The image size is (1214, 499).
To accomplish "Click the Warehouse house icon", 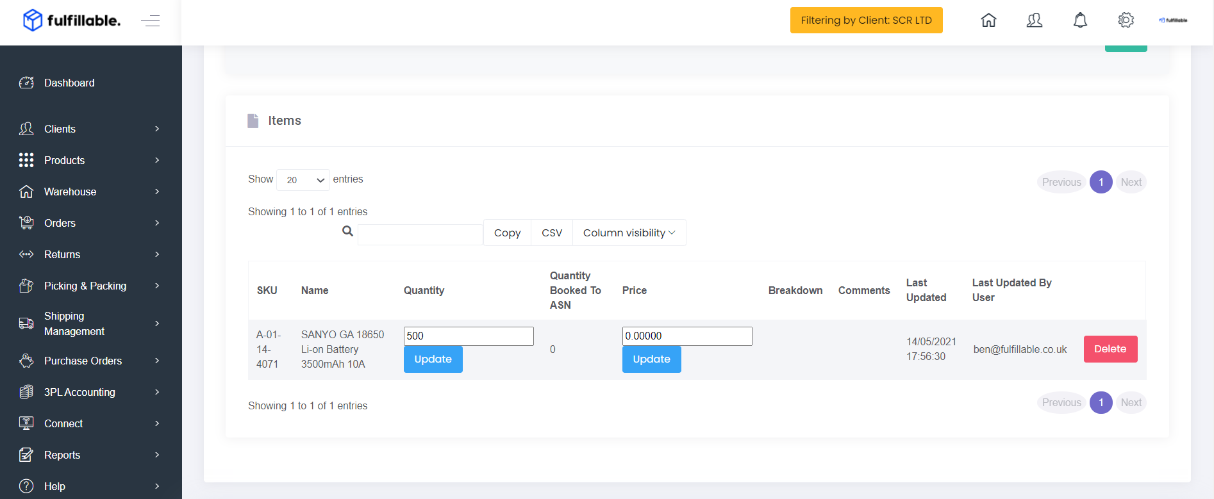I will click(x=26, y=192).
